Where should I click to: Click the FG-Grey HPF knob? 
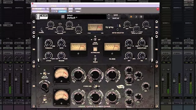point(127,24)
